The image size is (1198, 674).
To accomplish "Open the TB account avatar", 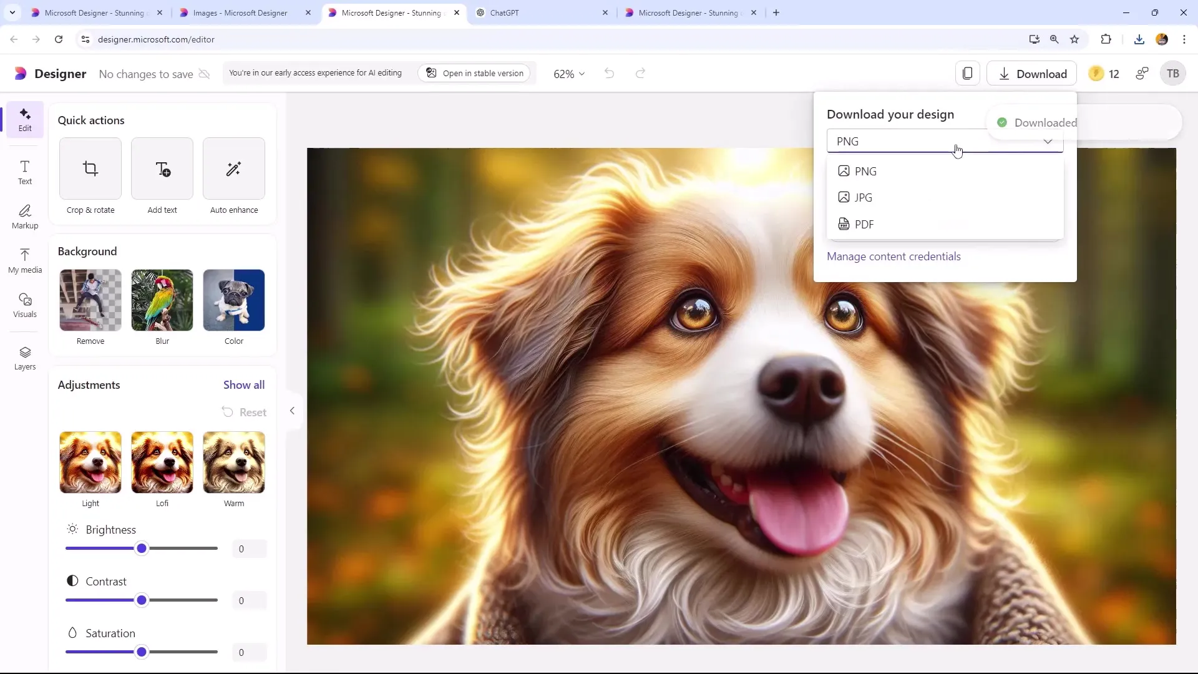I will tap(1173, 74).
